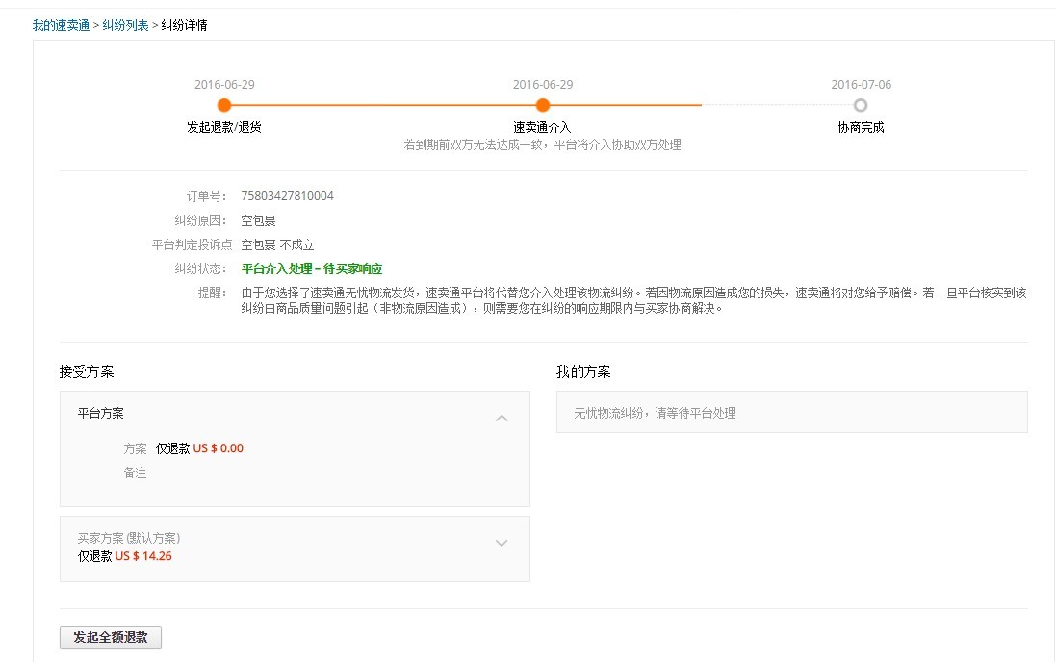Click the 发起全额退款 button

pyautogui.click(x=110, y=637)
